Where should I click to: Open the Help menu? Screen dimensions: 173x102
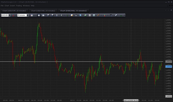[33, 6]
